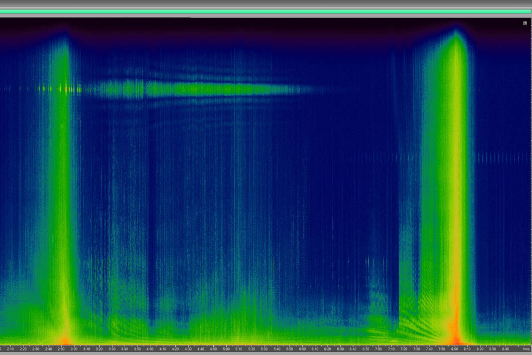This screenshot has width=532, height=355.
Task: Click the orange hotspot at base of right peak
Action: [455, 329]
